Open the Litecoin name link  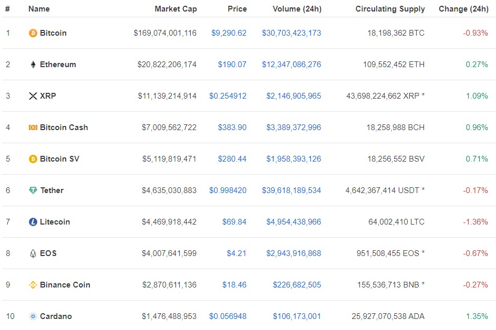click(x=55, y=222)
